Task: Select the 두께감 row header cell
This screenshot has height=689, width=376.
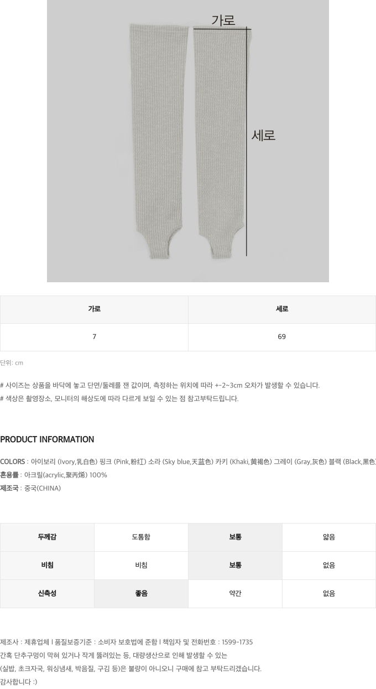Action: (47, 537)
